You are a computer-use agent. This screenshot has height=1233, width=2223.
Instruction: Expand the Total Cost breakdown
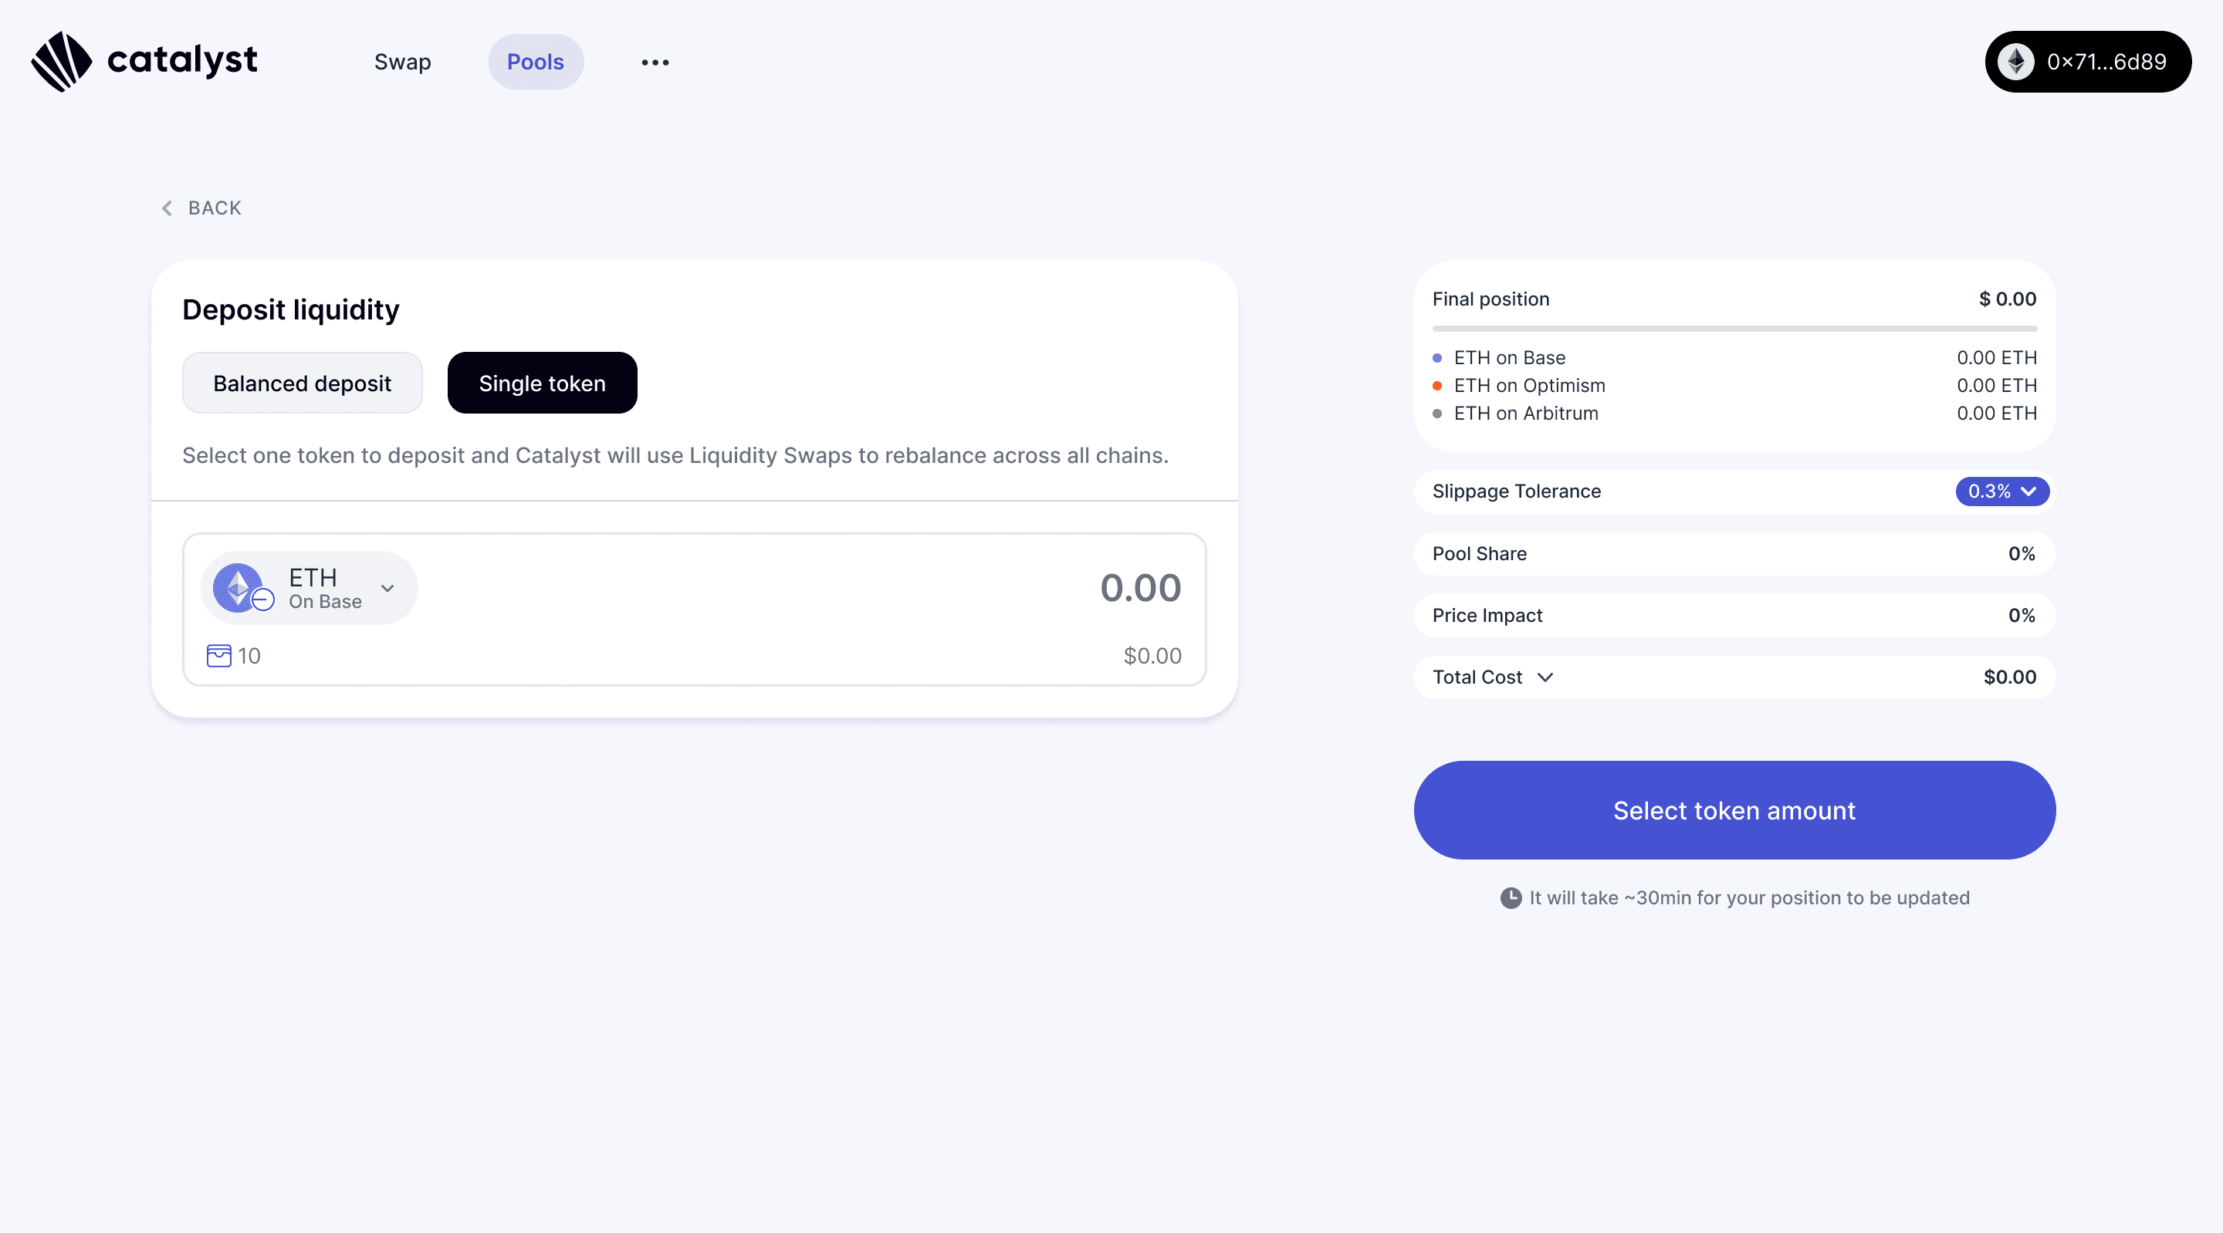point(1545,677)
